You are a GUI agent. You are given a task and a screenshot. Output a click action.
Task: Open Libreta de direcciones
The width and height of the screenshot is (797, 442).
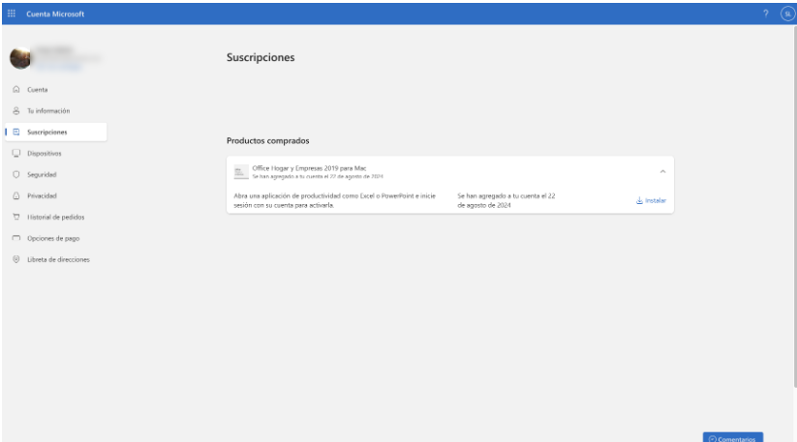click(56, 259)
